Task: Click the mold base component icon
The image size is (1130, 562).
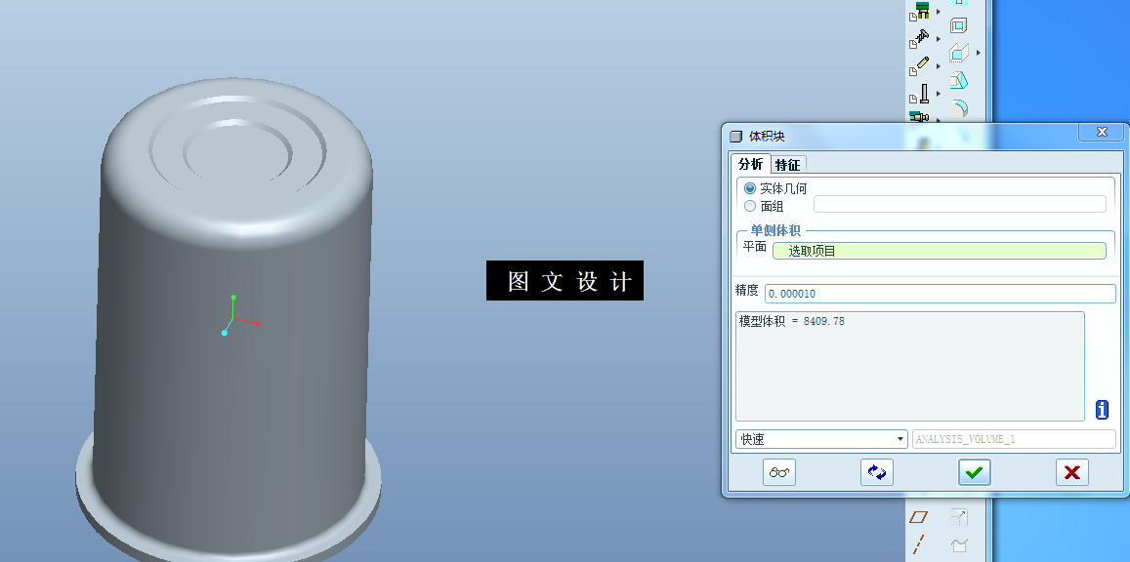Action: [920, 10]
